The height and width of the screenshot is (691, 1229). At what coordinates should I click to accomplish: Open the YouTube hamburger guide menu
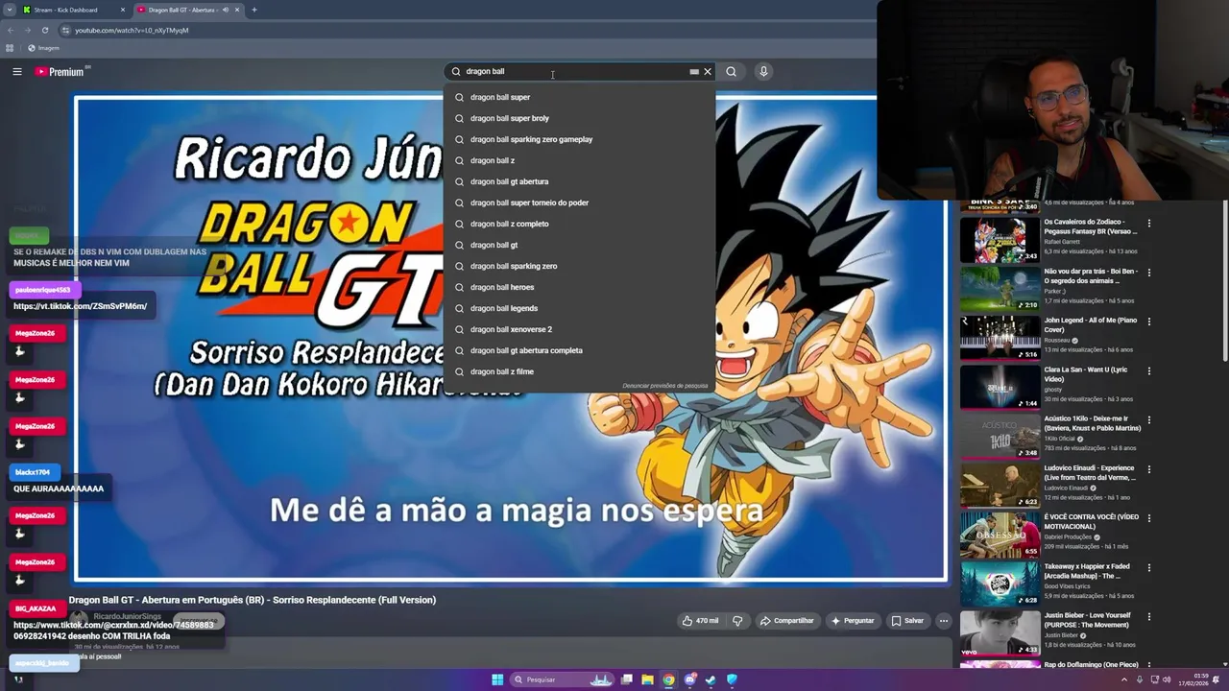click(x=17, y=71)
